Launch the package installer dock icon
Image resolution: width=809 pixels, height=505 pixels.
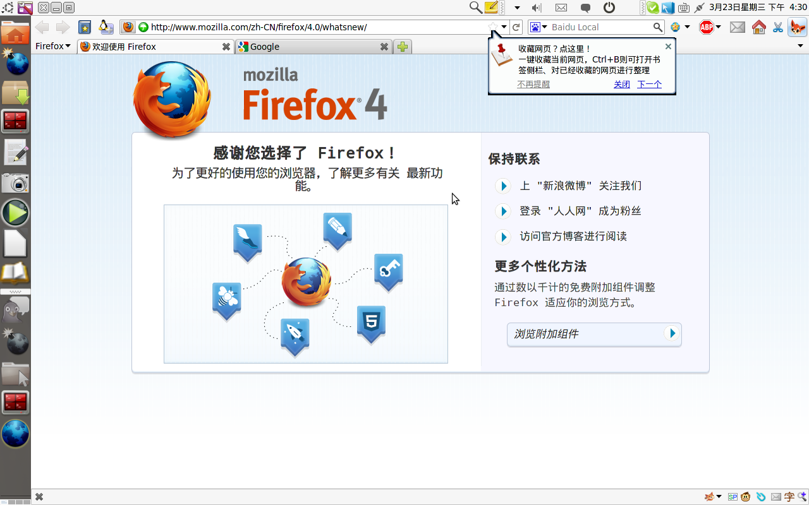pyautogui.click(x=15, y=92)
